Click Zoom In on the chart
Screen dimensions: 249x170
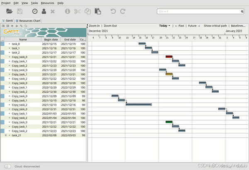94,26
